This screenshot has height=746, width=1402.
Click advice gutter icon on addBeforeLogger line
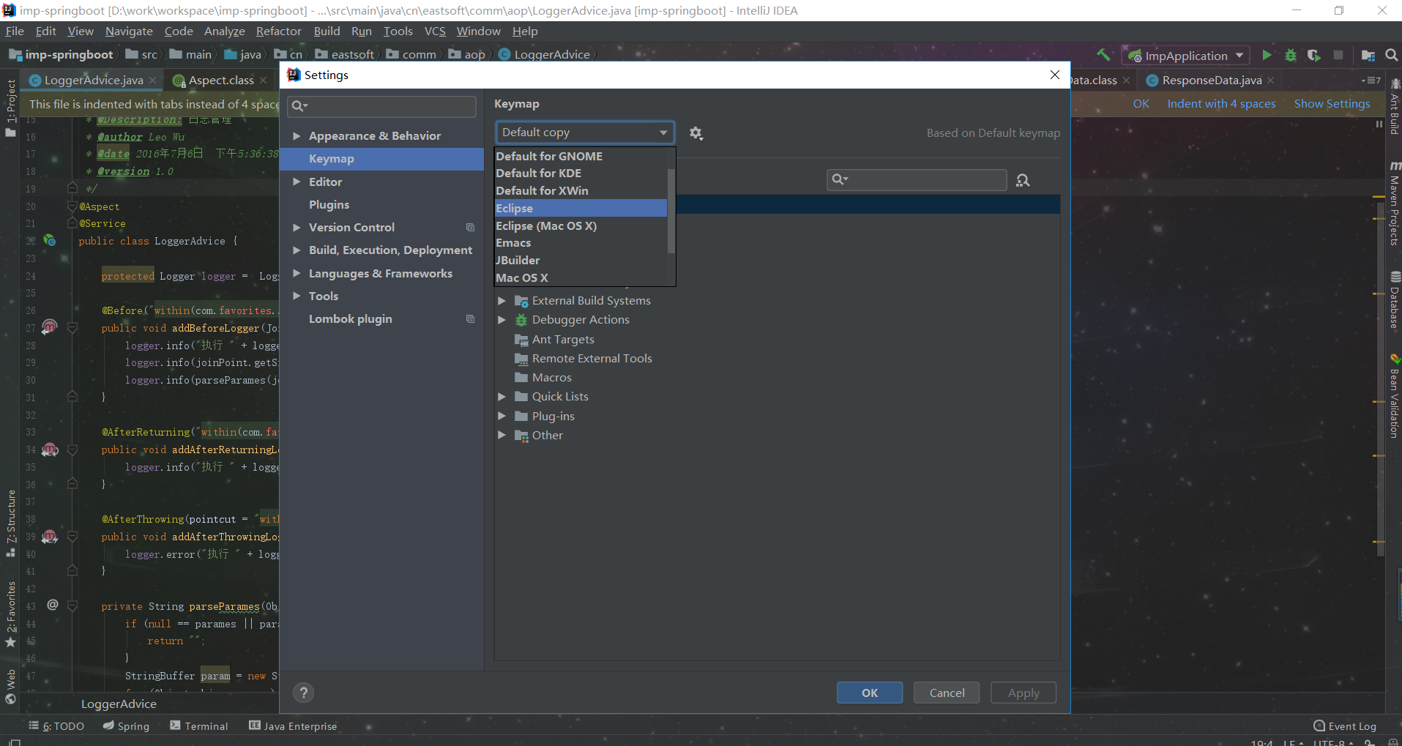tap(49, 327)
